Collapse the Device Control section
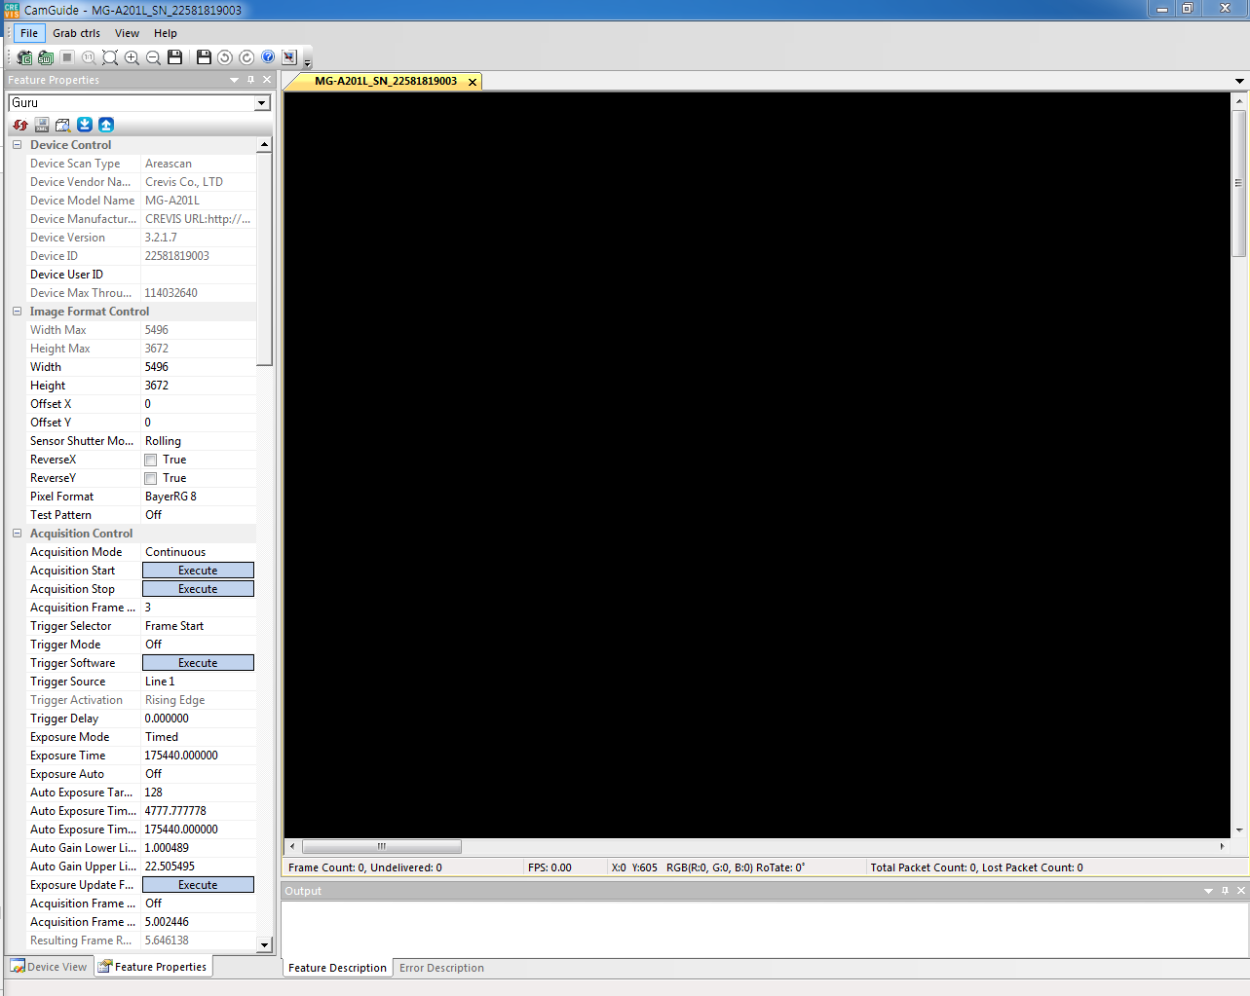The width and height of the screenshot is (1250, 996). click(x=17, y=145)
